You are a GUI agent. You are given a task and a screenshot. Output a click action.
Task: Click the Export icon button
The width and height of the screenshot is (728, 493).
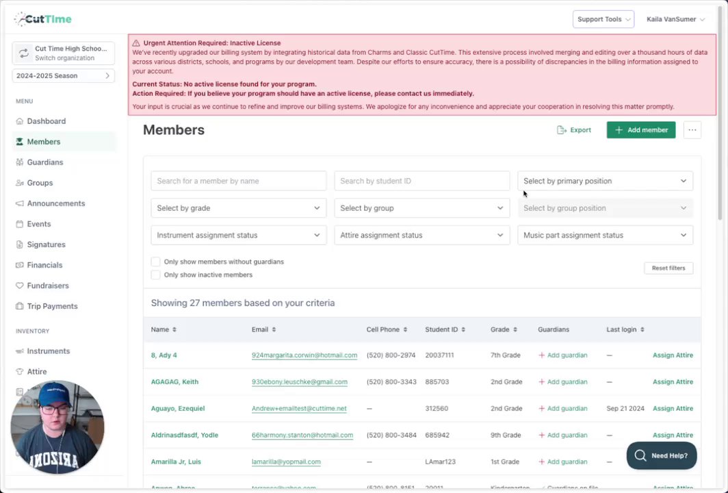562,130
